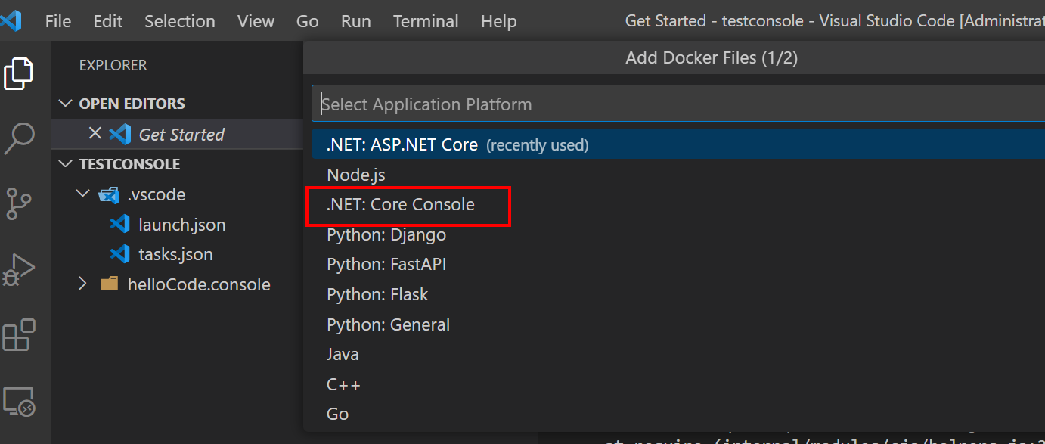Collapse the .vscode folder
The height and width of the screenshot is (444, 1045).
click(83, 194)
